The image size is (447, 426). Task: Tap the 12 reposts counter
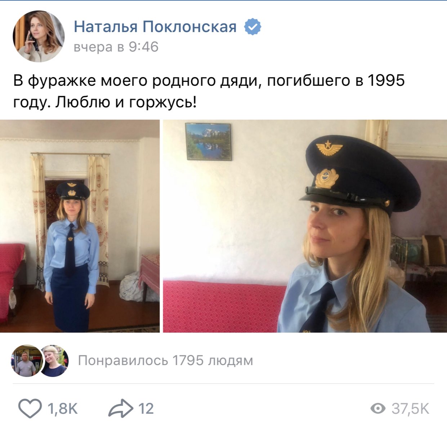[146, 409]
